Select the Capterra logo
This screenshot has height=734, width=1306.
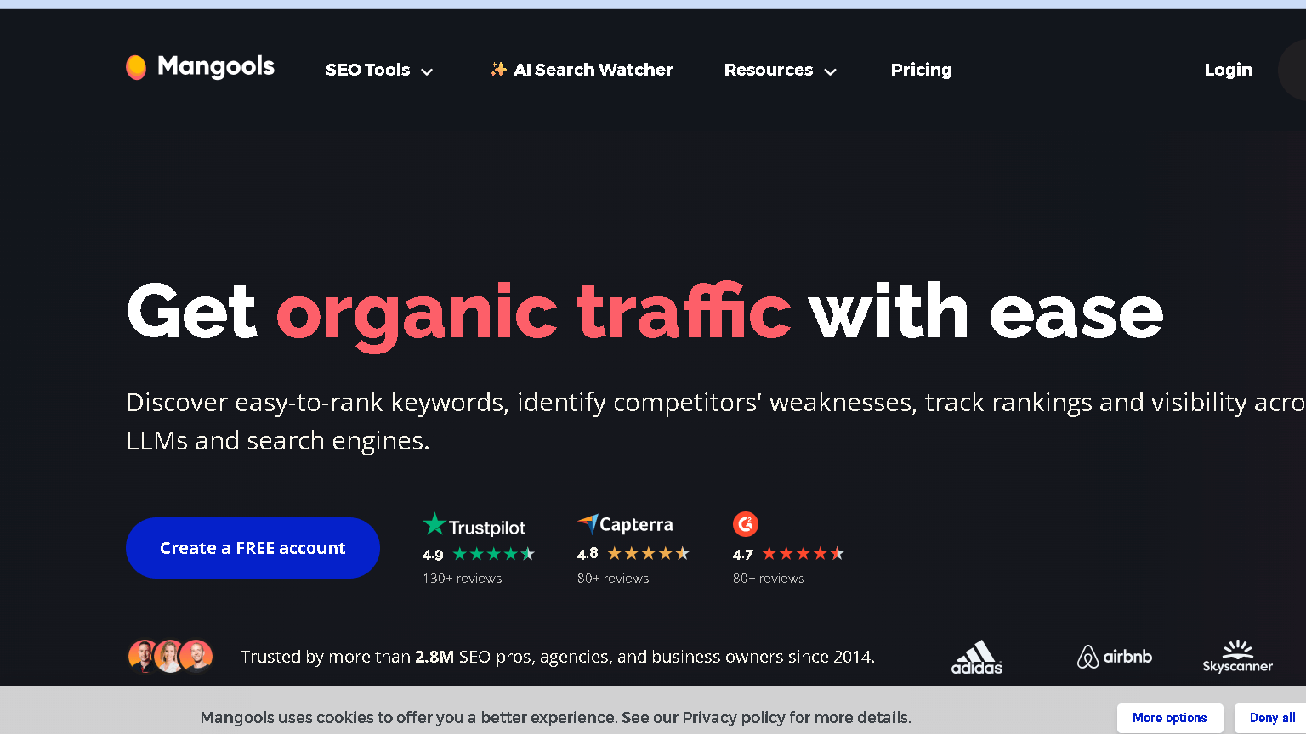tap(626, 523)
